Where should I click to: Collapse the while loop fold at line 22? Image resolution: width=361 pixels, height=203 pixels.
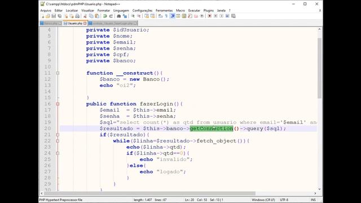pos(58,141)
